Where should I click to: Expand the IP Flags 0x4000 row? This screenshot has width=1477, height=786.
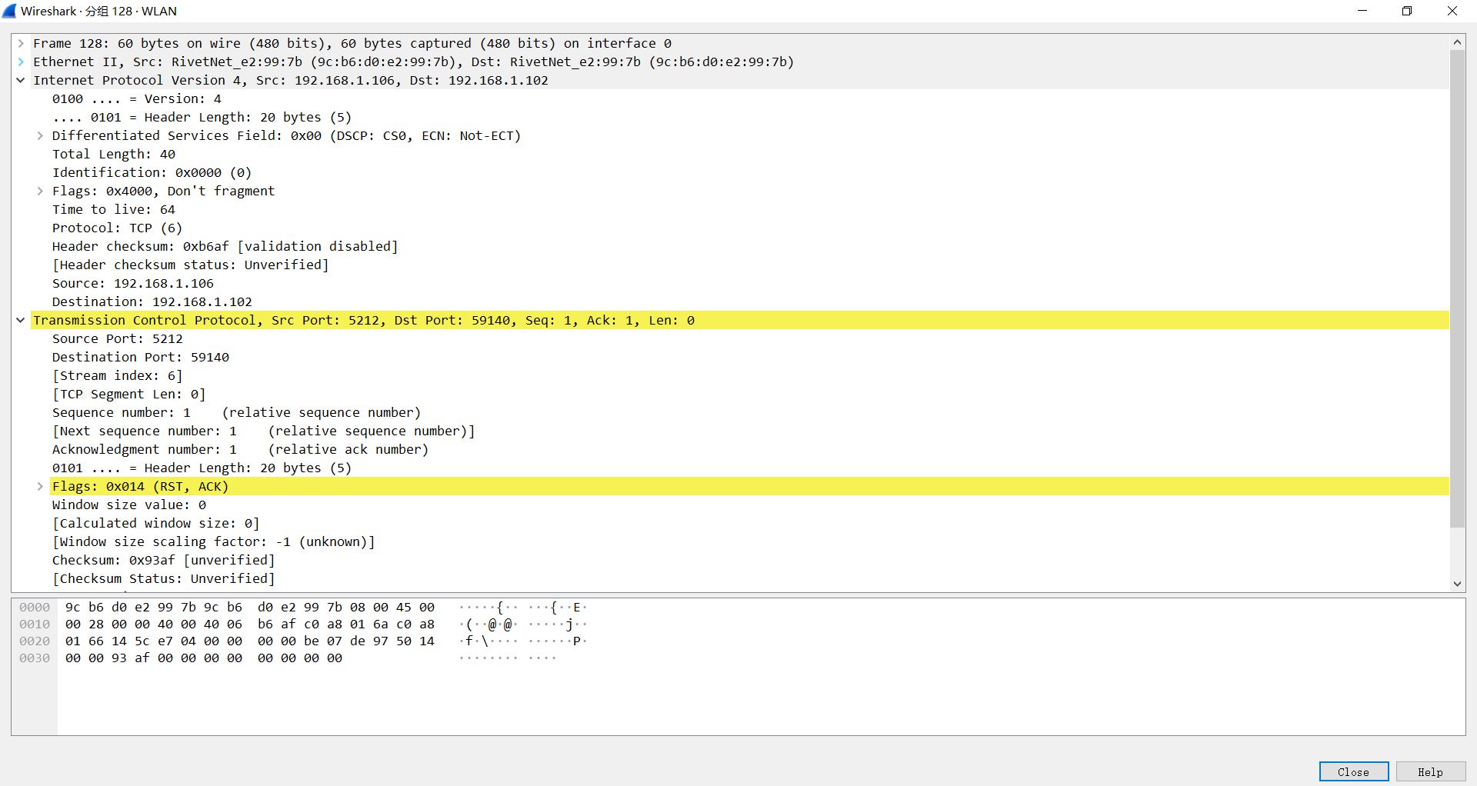point(40,192)
